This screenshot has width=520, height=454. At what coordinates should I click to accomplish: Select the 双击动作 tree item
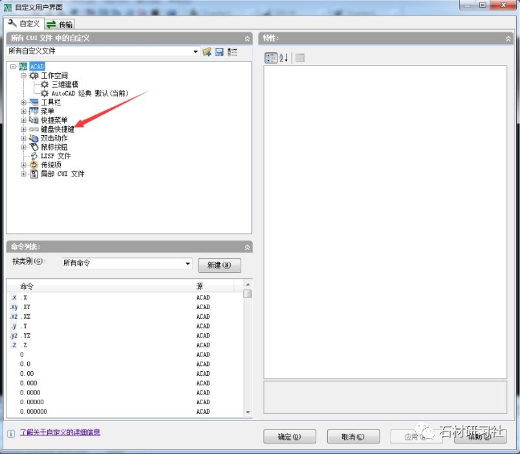click(x=54, y=138)
